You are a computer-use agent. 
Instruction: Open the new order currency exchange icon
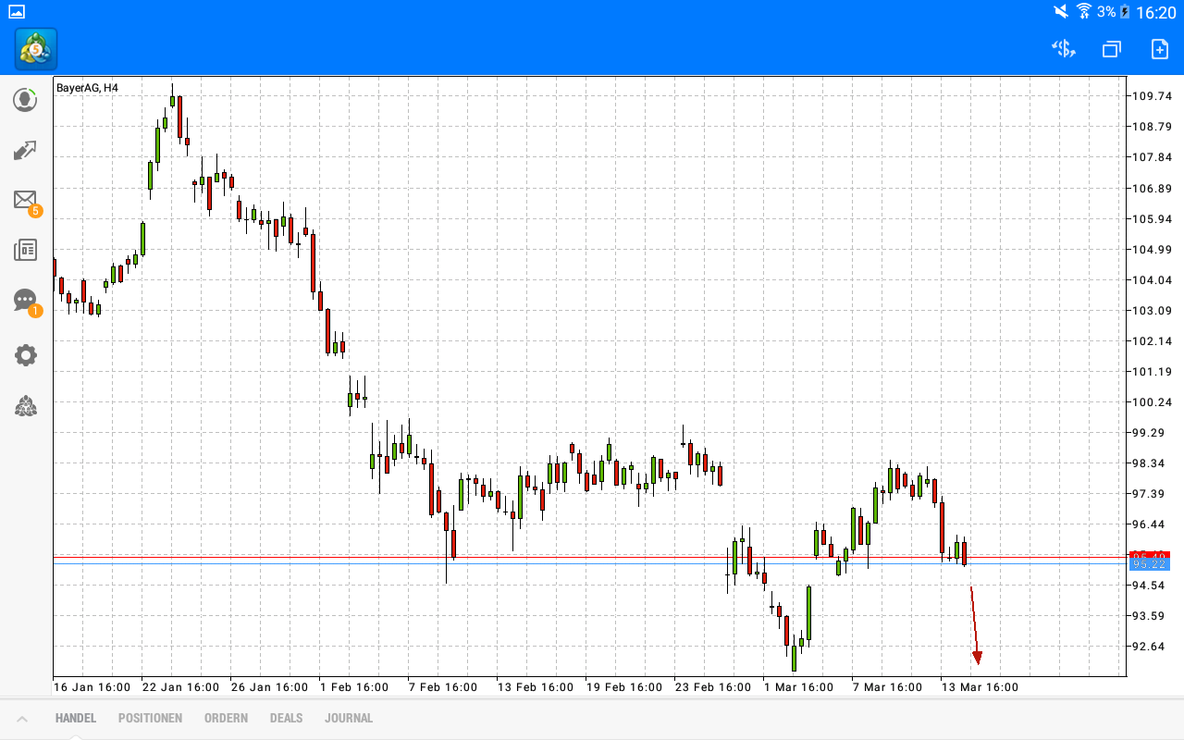point(1063,48)
